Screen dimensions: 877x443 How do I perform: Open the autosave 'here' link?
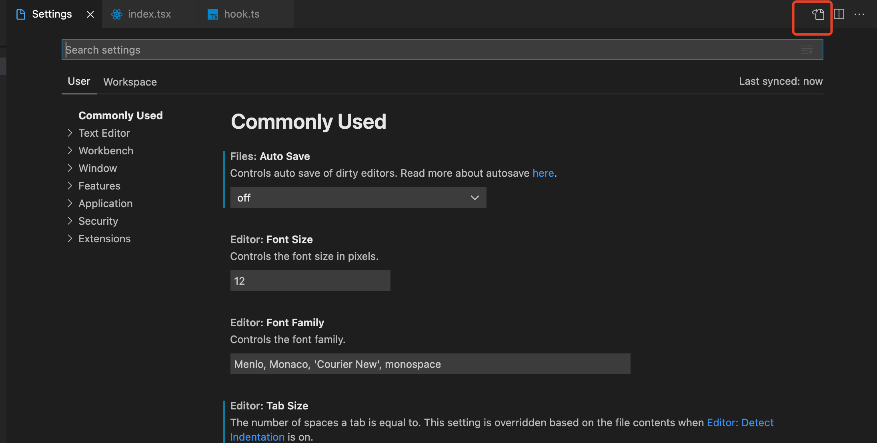pyautogui.click(x=543, y=173)
